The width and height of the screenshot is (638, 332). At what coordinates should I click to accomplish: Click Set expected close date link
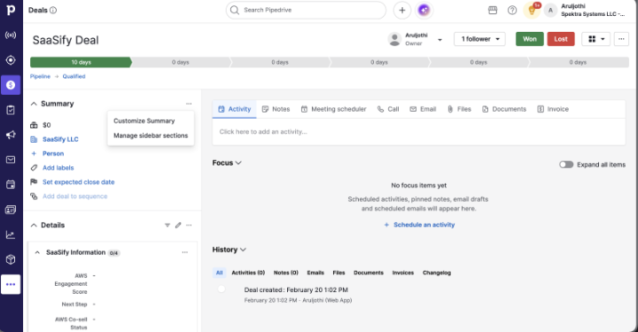click(79, 182)
